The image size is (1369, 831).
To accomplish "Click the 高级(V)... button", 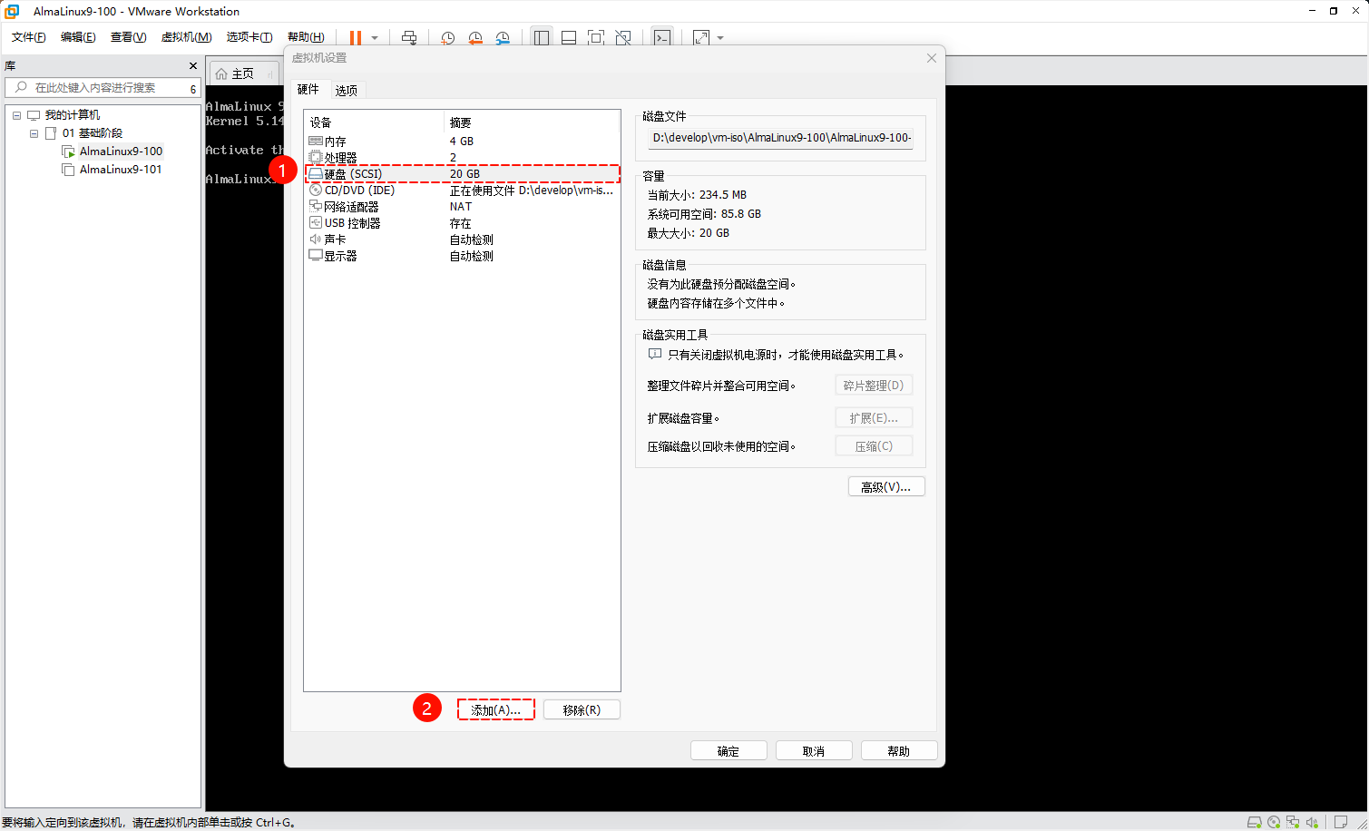I will 885,486.
